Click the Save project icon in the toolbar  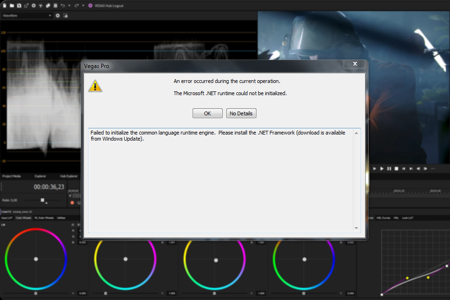19,6
